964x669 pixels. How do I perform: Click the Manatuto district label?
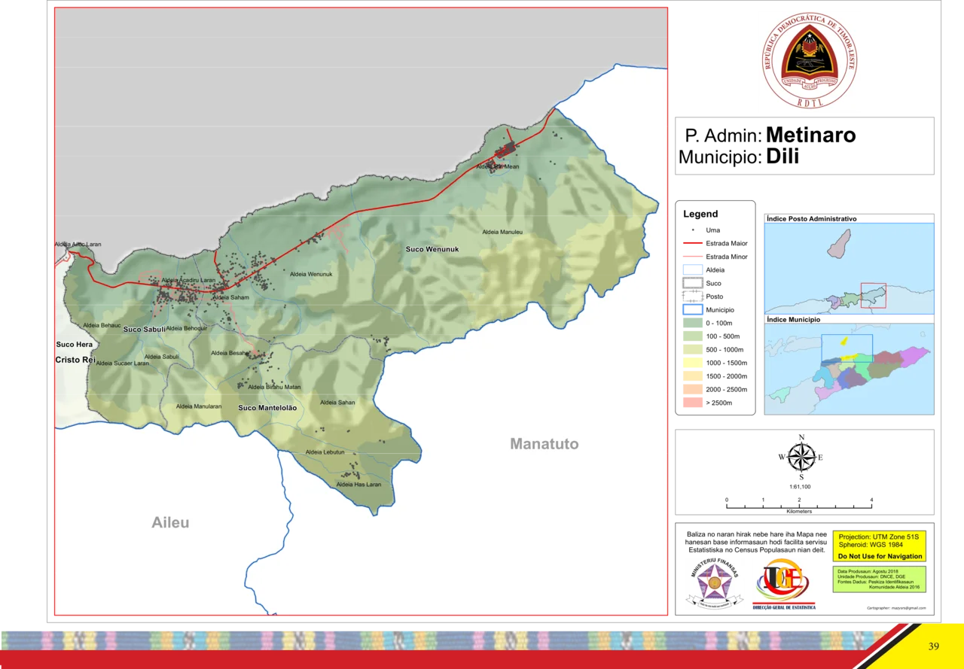[x=544, y=444]
